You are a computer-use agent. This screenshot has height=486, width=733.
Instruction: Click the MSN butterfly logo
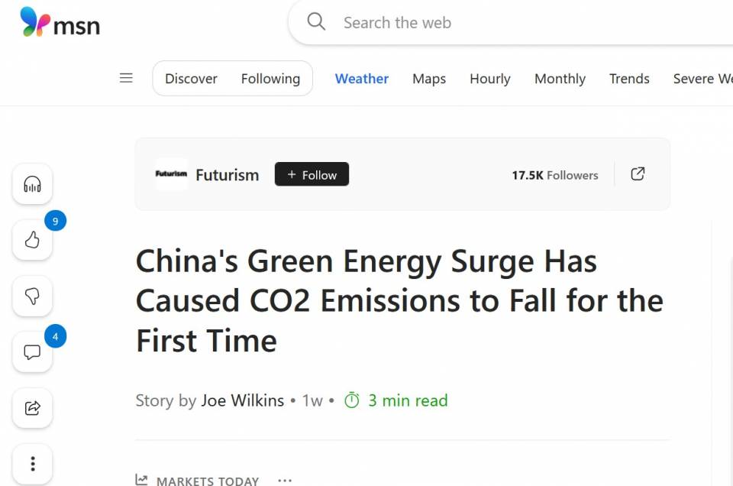pyautogui.click(x=36, y=21)
